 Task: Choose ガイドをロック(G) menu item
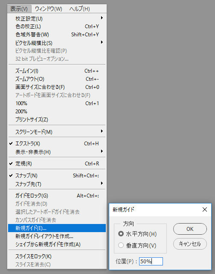tap(57, 196)
